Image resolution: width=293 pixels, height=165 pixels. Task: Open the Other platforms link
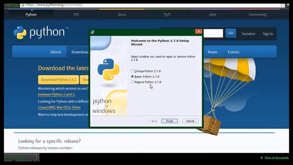[76, 107]
